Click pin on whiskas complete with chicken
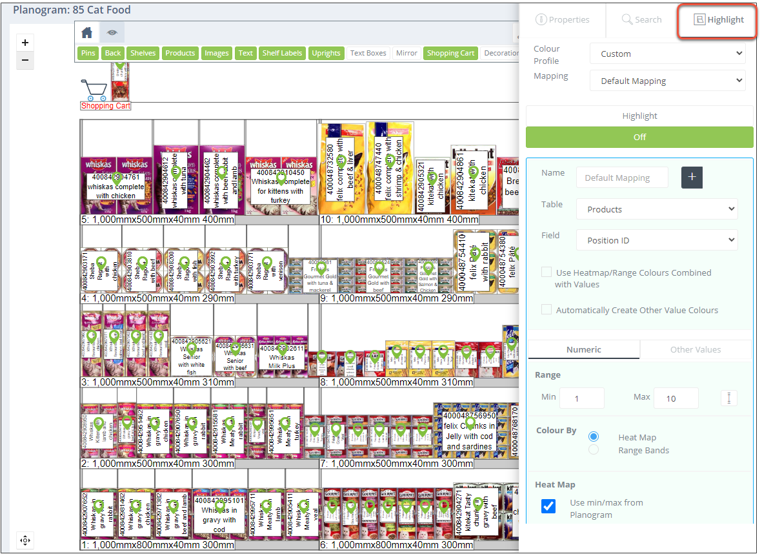Viewport: 762px width, 554px height. (x=116, y=178)
